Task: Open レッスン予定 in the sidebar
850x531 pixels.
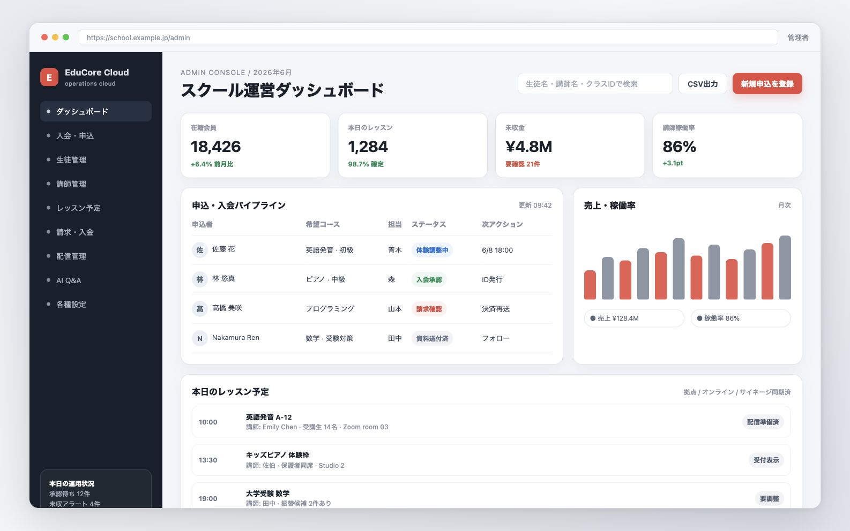Action: pos(96,208)
